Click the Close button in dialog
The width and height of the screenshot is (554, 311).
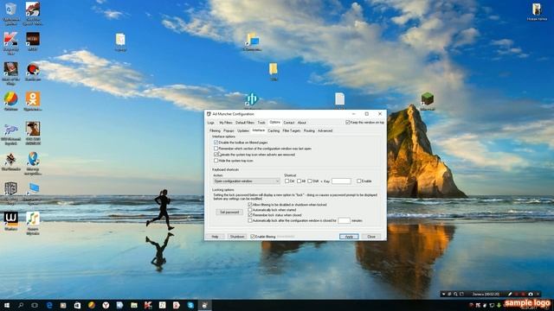click(x=371, y=237)
